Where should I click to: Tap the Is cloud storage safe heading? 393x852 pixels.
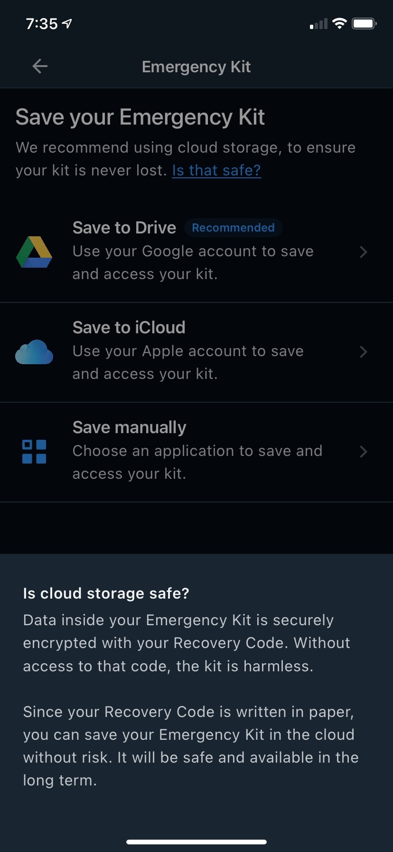[106, 593]
